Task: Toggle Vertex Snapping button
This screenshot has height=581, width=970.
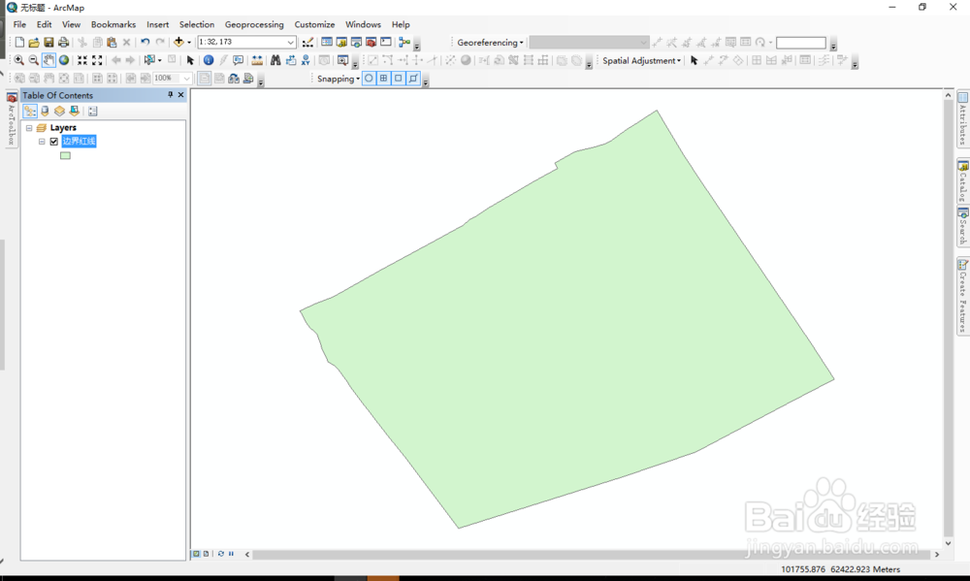Action: click(399, 78)
